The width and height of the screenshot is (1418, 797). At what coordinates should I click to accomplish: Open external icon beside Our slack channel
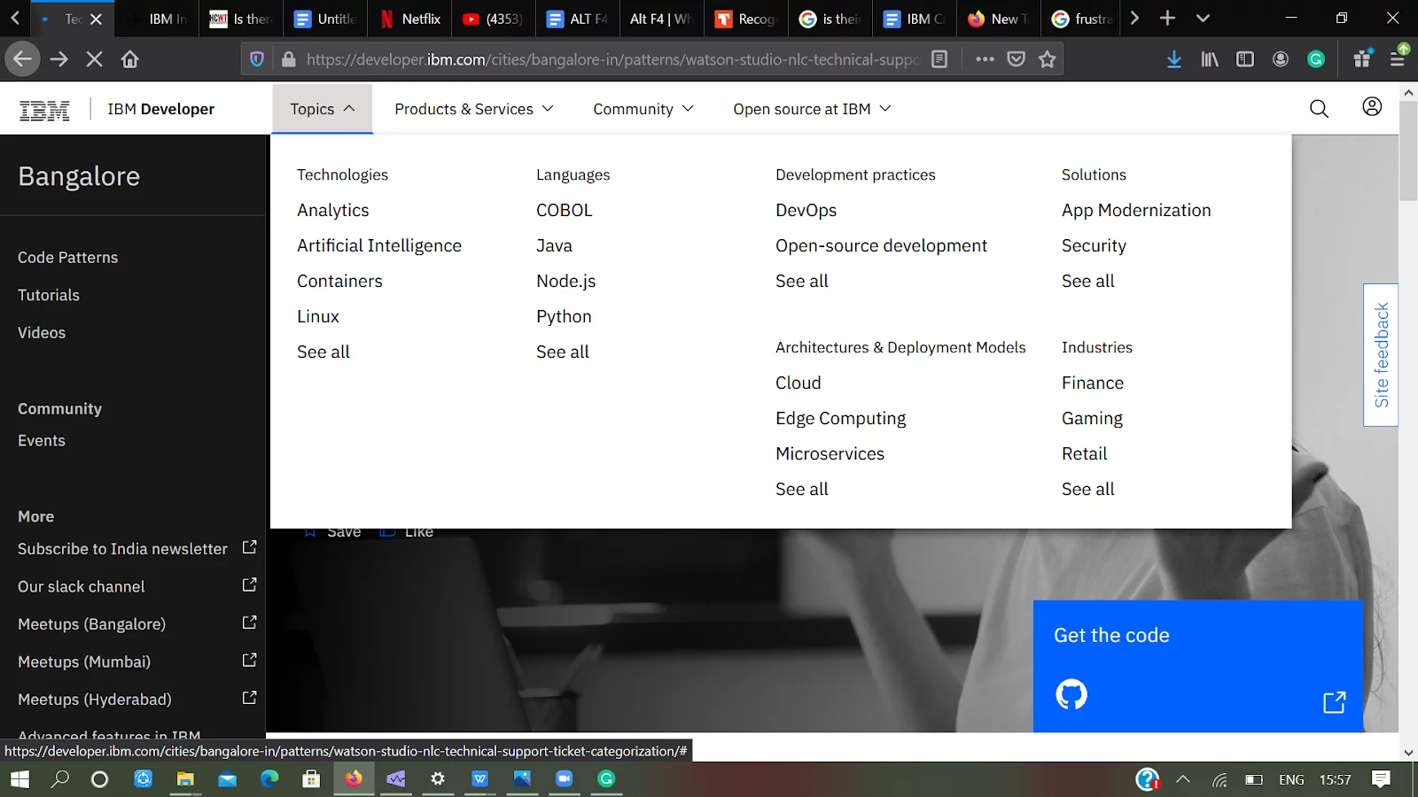click(x=249, y=584)
